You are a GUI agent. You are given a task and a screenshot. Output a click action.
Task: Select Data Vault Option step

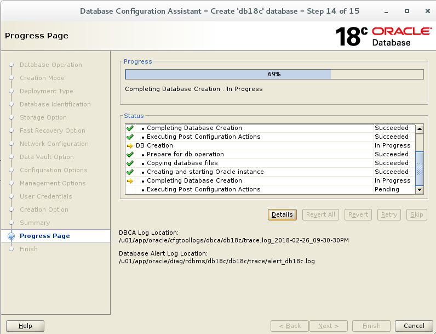click(x=47, y=157)
